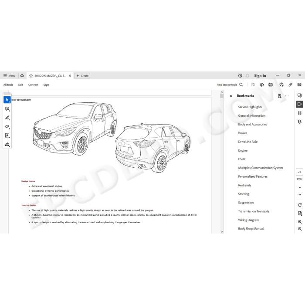Open Multiplex Communication System bookmark

click(x=261, y=168)
